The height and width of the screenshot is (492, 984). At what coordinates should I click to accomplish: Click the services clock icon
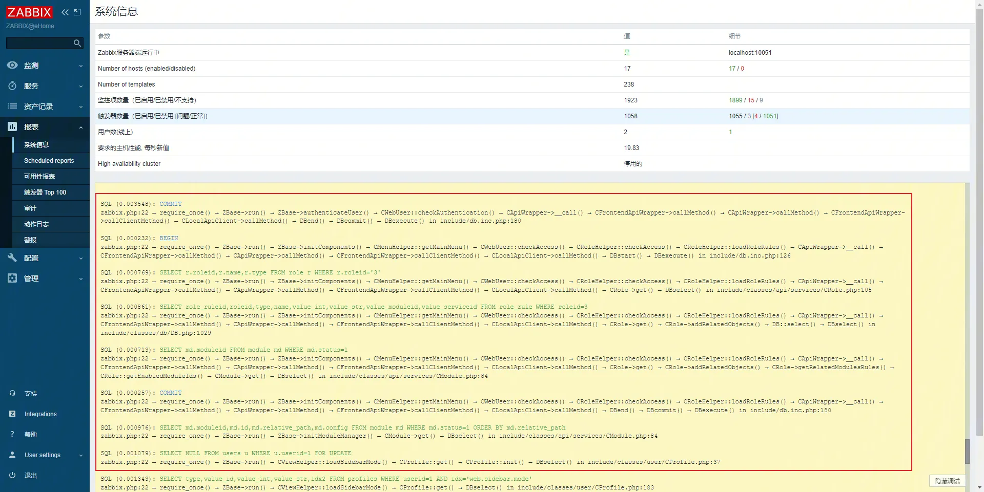click(12, 86)
